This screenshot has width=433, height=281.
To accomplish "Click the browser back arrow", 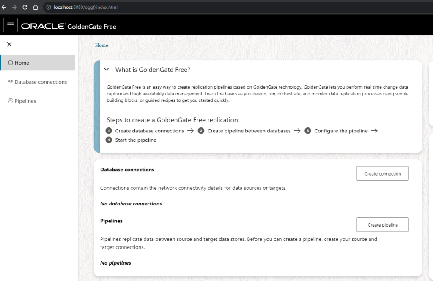I will coord(4,7).
